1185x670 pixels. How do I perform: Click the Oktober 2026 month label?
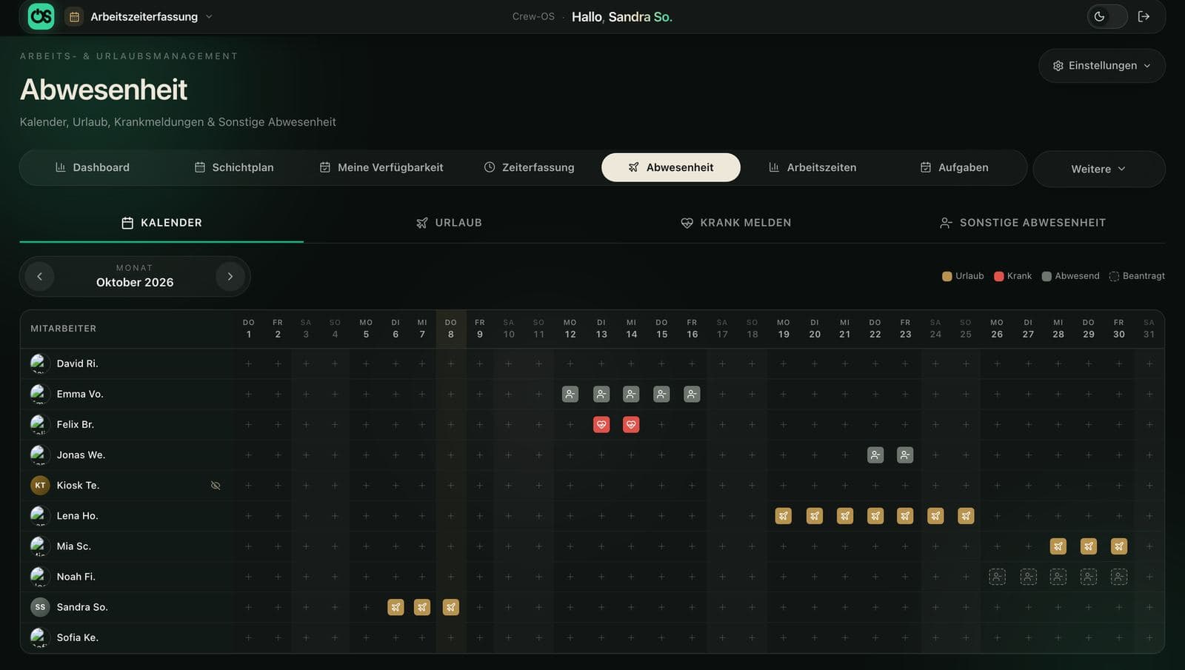135,282
